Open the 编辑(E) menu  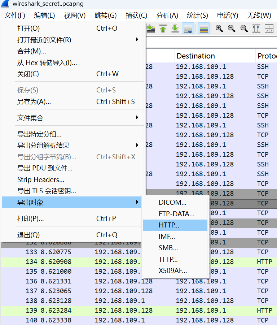(44, 15)
